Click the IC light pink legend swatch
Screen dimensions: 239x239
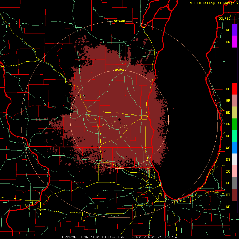pos(234,171)
